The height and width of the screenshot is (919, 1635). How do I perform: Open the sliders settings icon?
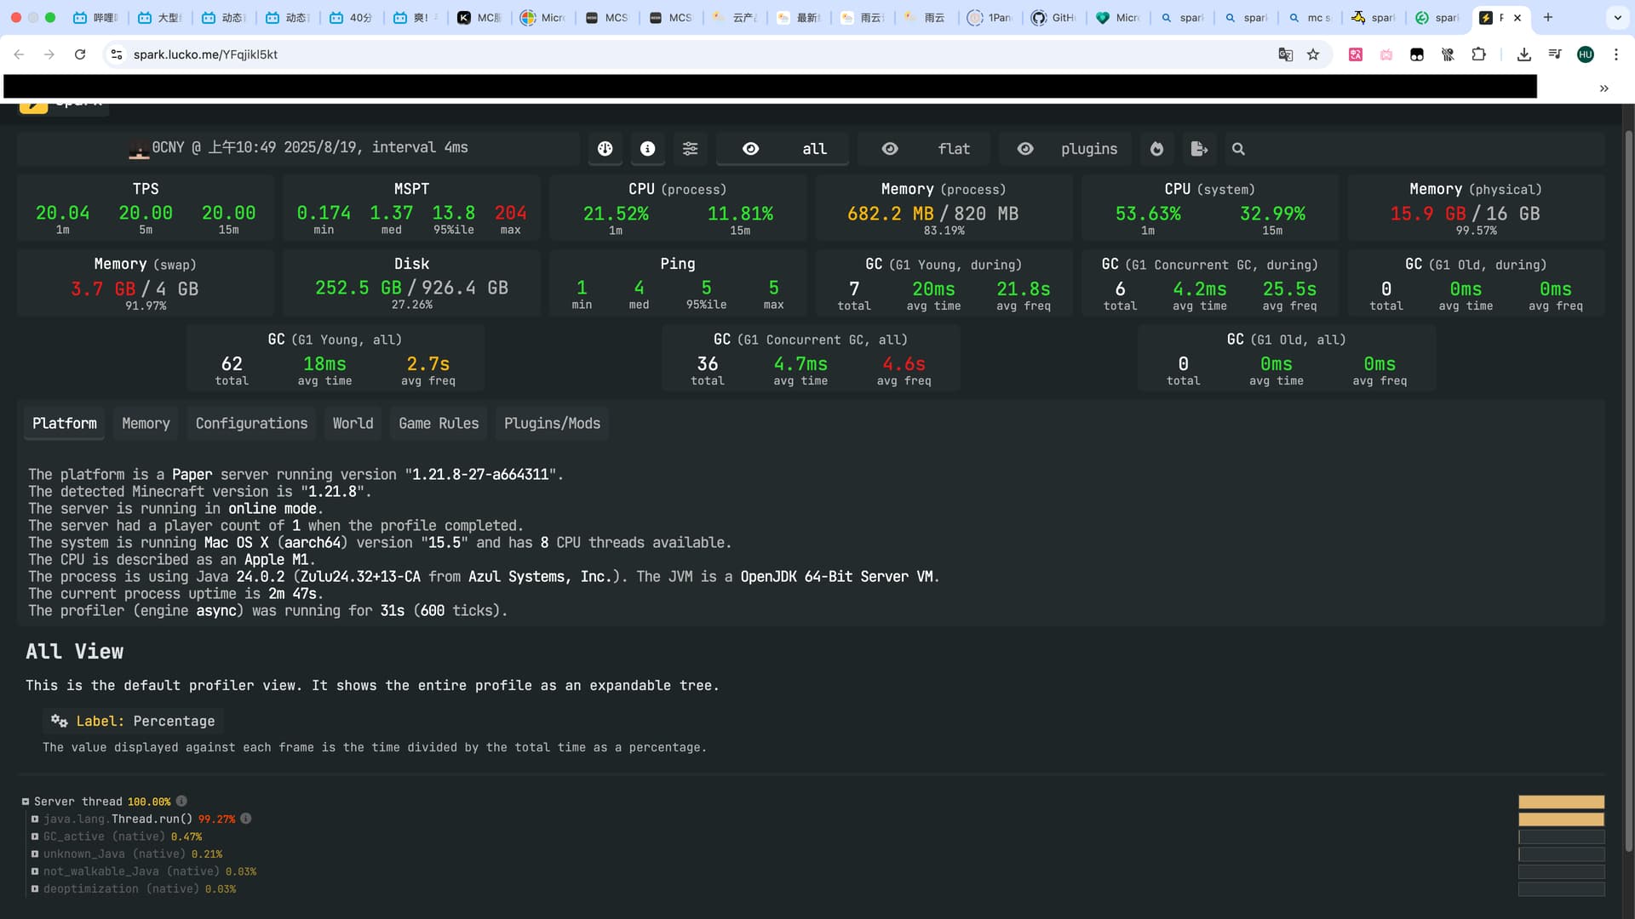[x=690, y=149]
